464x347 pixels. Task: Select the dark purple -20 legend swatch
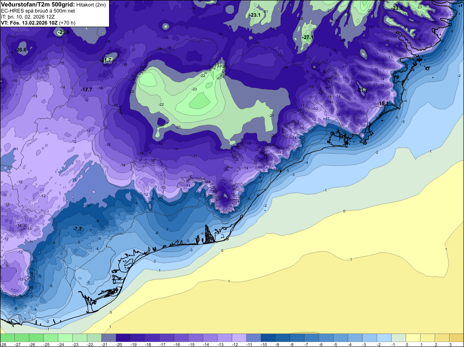[x=123, y=338]
